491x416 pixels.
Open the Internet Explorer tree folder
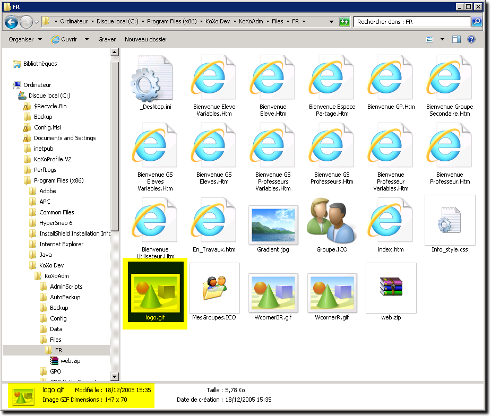[x=62, y=244]
